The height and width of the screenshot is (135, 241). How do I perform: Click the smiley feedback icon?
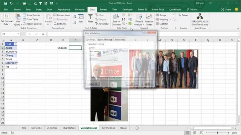point(236,9)
